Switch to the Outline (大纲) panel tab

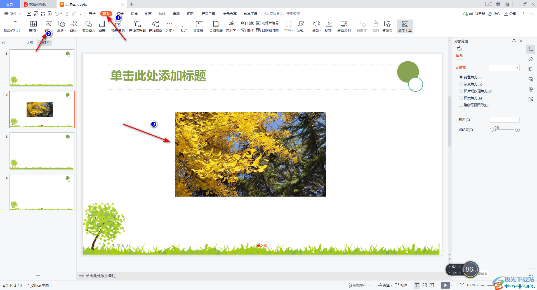(x=30, y=43)
